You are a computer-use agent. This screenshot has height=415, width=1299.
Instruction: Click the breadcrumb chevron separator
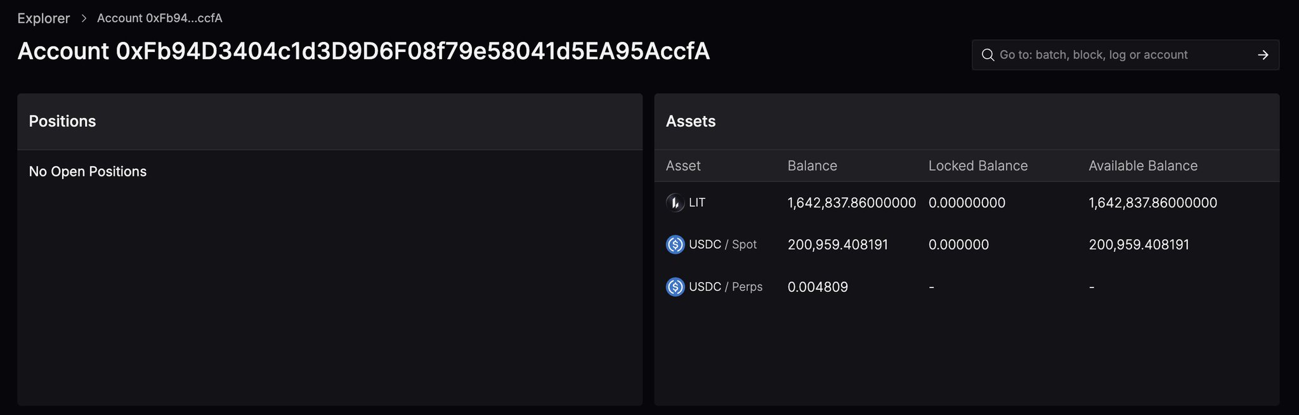[84, 18]
